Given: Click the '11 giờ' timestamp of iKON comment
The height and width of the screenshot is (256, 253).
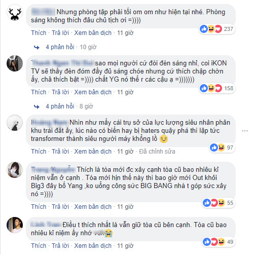Looking at the screenshot, I should coord(125,92).
